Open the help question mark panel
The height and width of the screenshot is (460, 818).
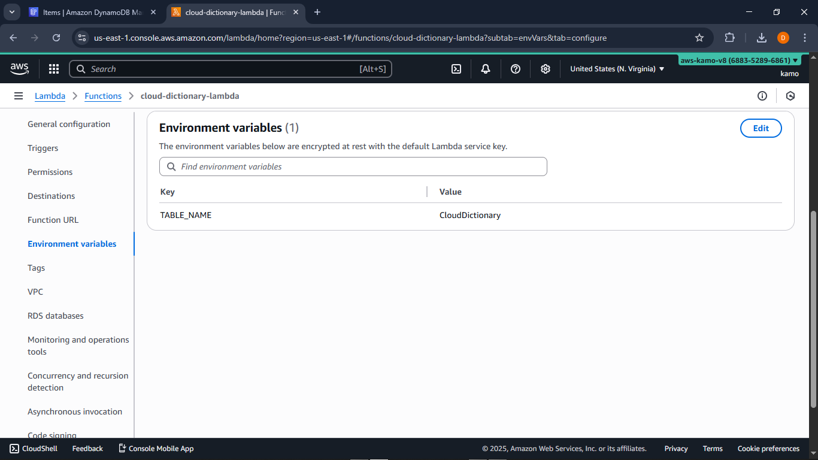click(x=516, y=69)
